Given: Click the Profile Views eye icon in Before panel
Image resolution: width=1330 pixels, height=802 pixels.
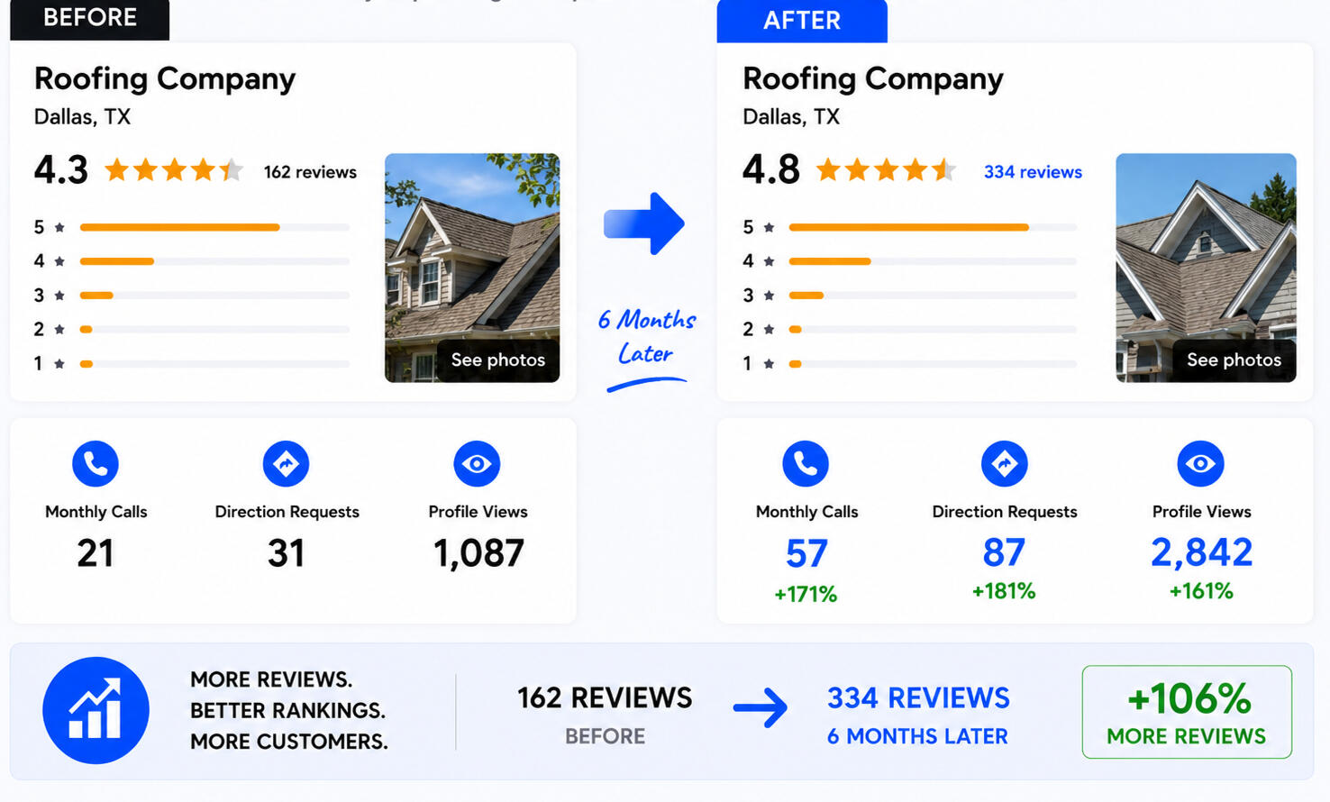Looking at the screenshot, I should [477, 463].
